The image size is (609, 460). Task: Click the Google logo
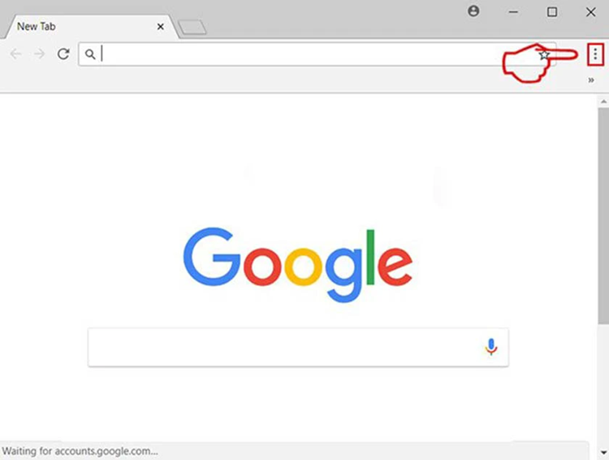pyautogui.click(x=298, y=264)
